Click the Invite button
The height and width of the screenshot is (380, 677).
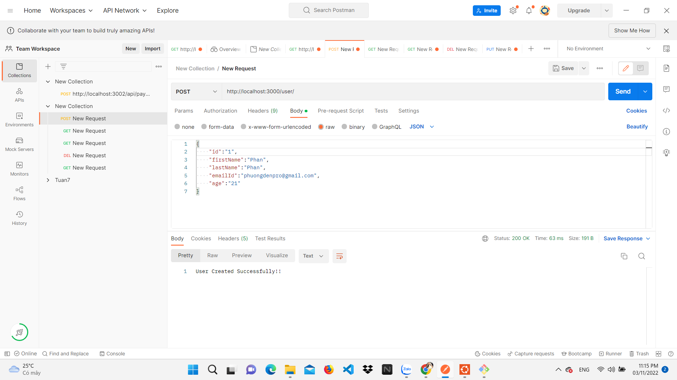click(487, 11)
